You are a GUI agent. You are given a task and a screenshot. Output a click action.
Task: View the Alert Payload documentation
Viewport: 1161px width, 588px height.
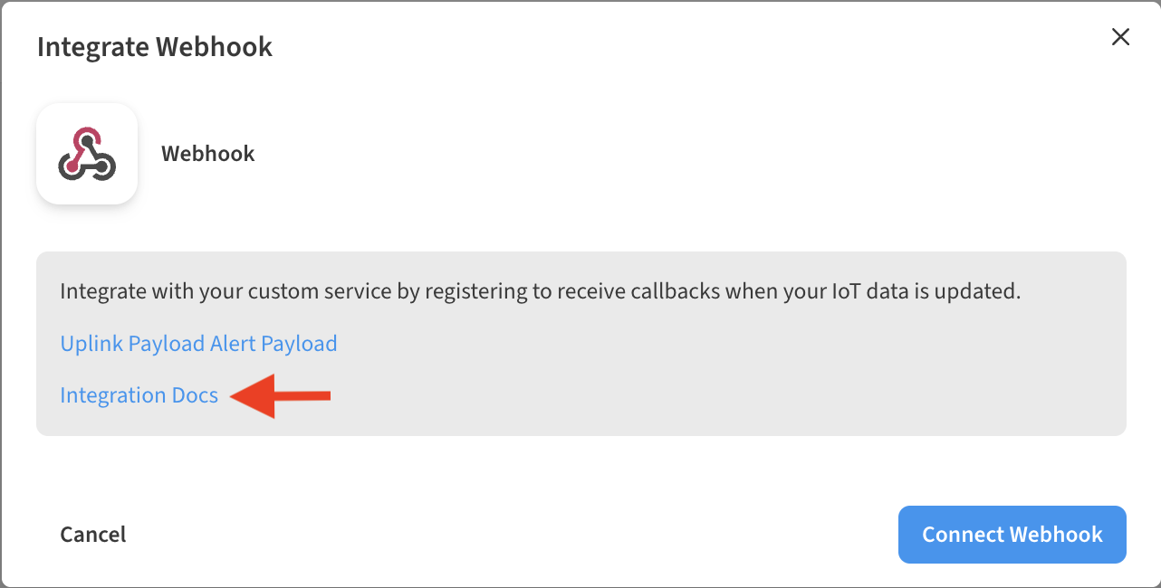coord(272,344)
